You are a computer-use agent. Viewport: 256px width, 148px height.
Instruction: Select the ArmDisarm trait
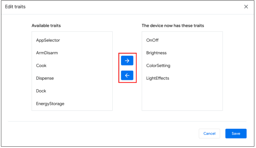pos(47,53)
